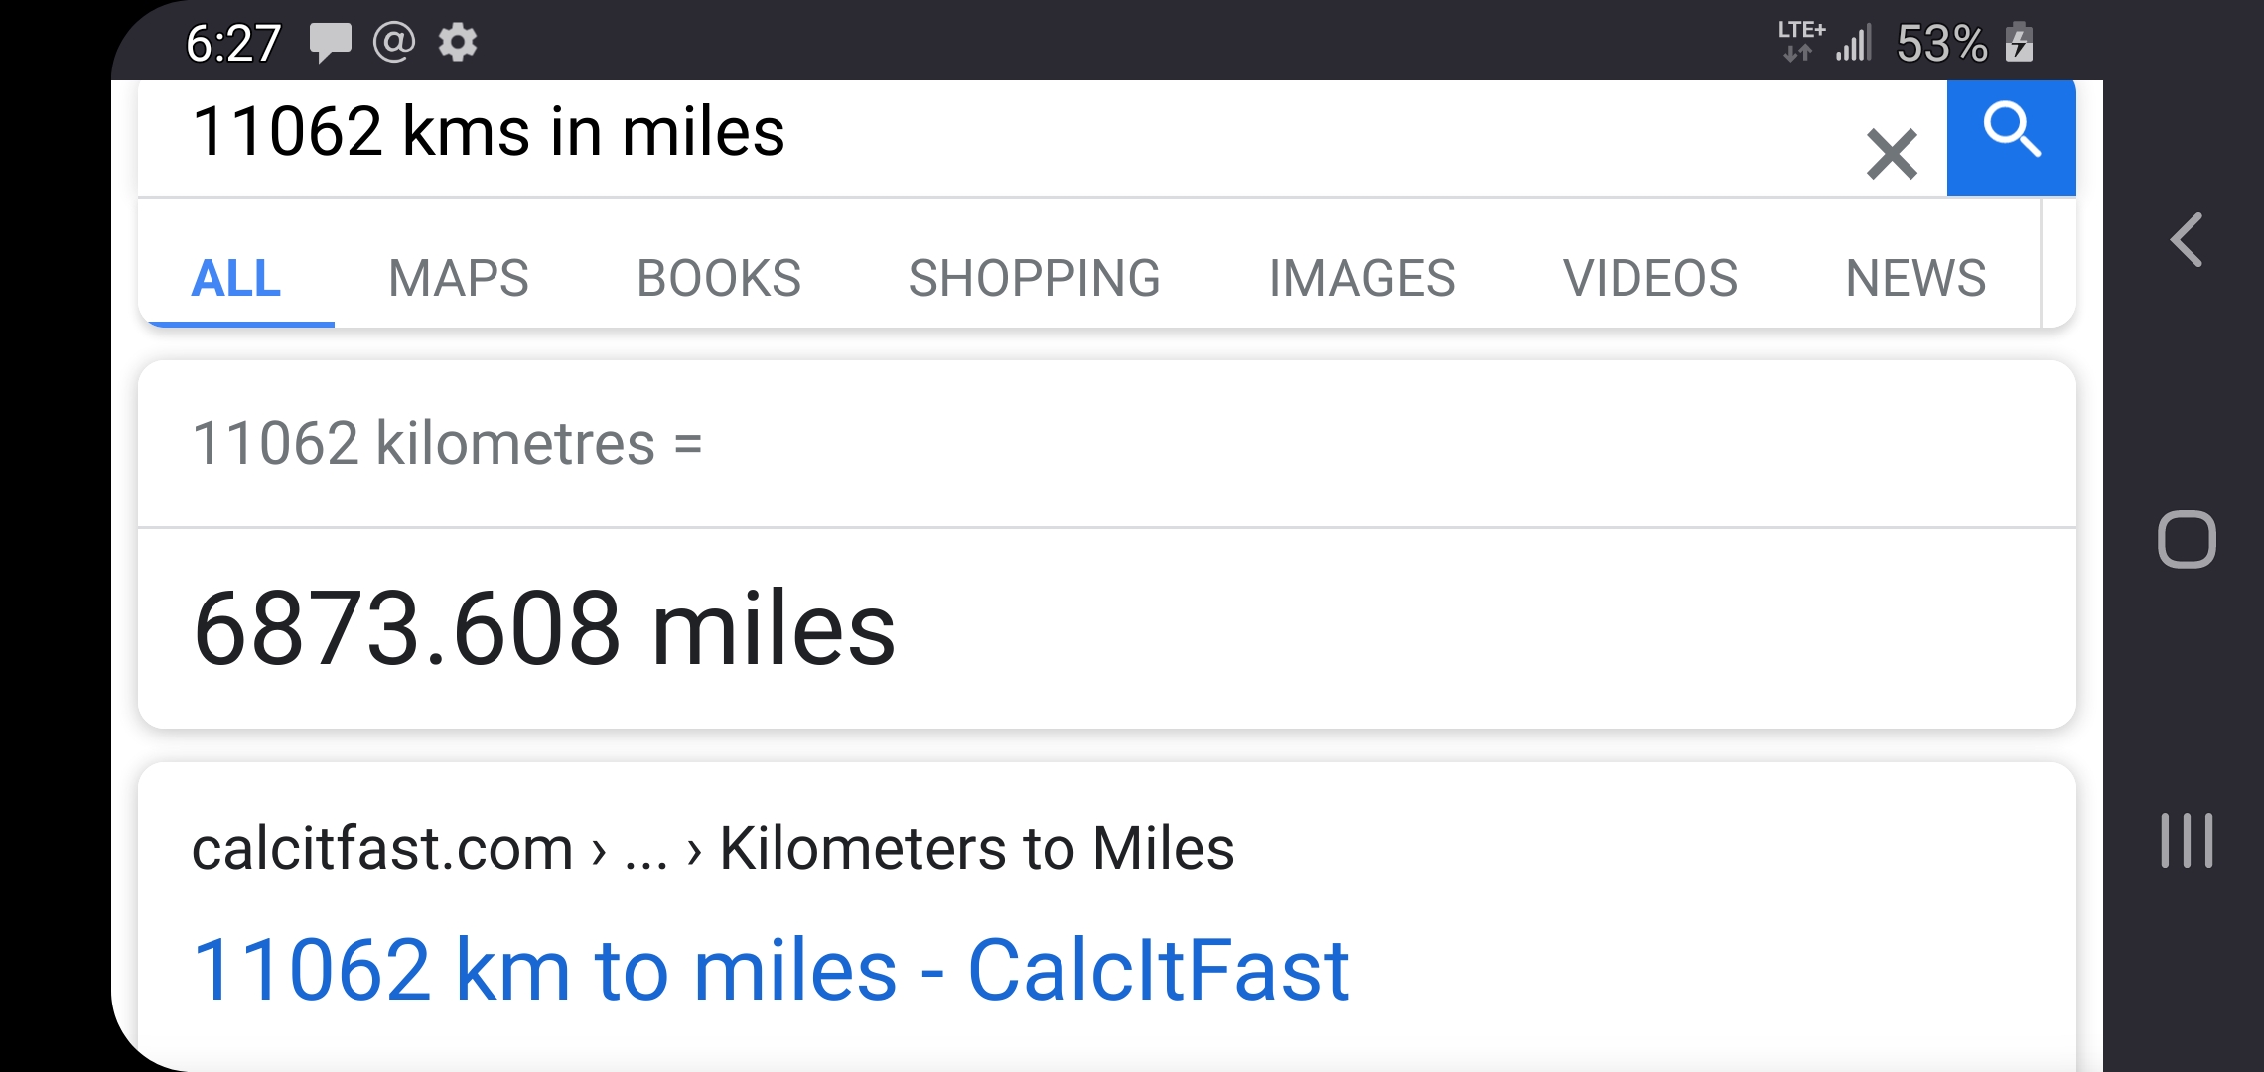The image size is (2264, 1072).
Task: Clear the search query with the X
Action: point(1891,154)
